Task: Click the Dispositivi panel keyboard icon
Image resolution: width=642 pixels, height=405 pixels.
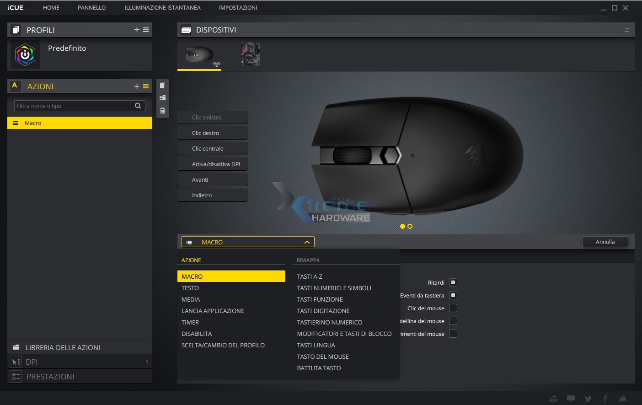Action: coord(186,30)
